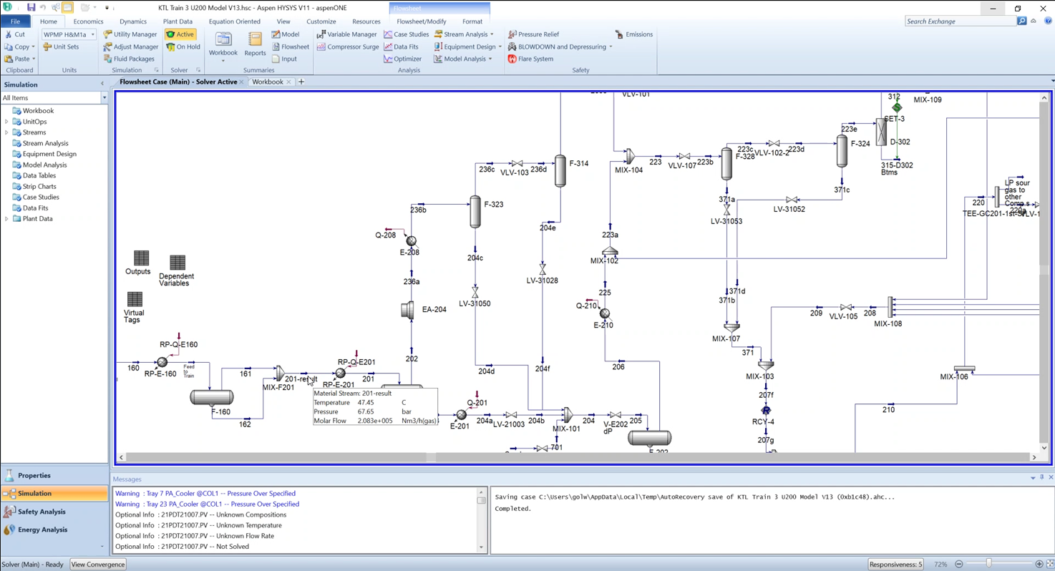Select the F-323 separator vessel
The height and width of the screenshot is (571, 1055).
pyautogui.click(x=475, y=211)
